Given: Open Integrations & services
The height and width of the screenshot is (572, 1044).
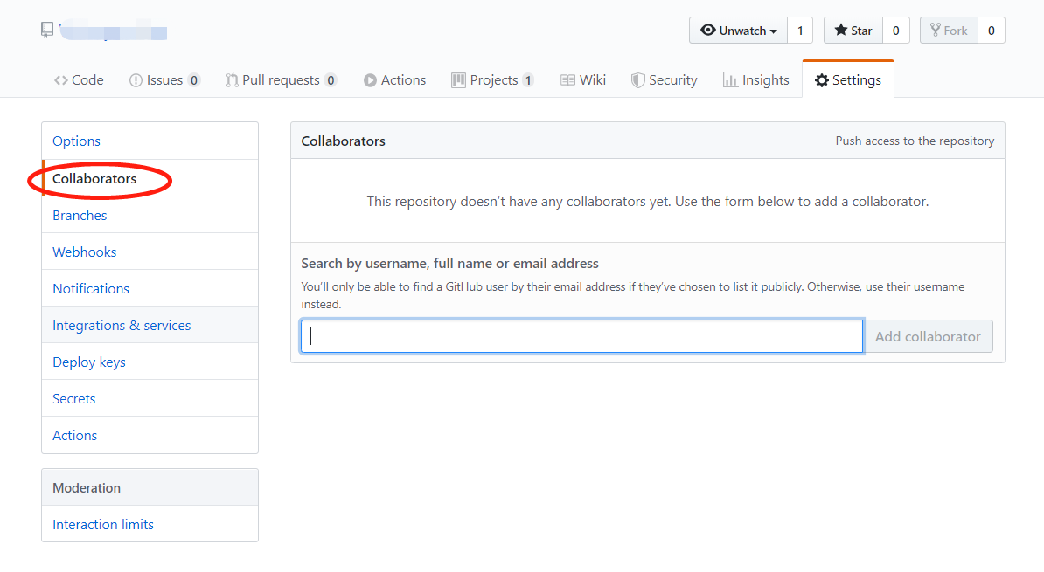Looking at the screenshot, I should [150, 325].
